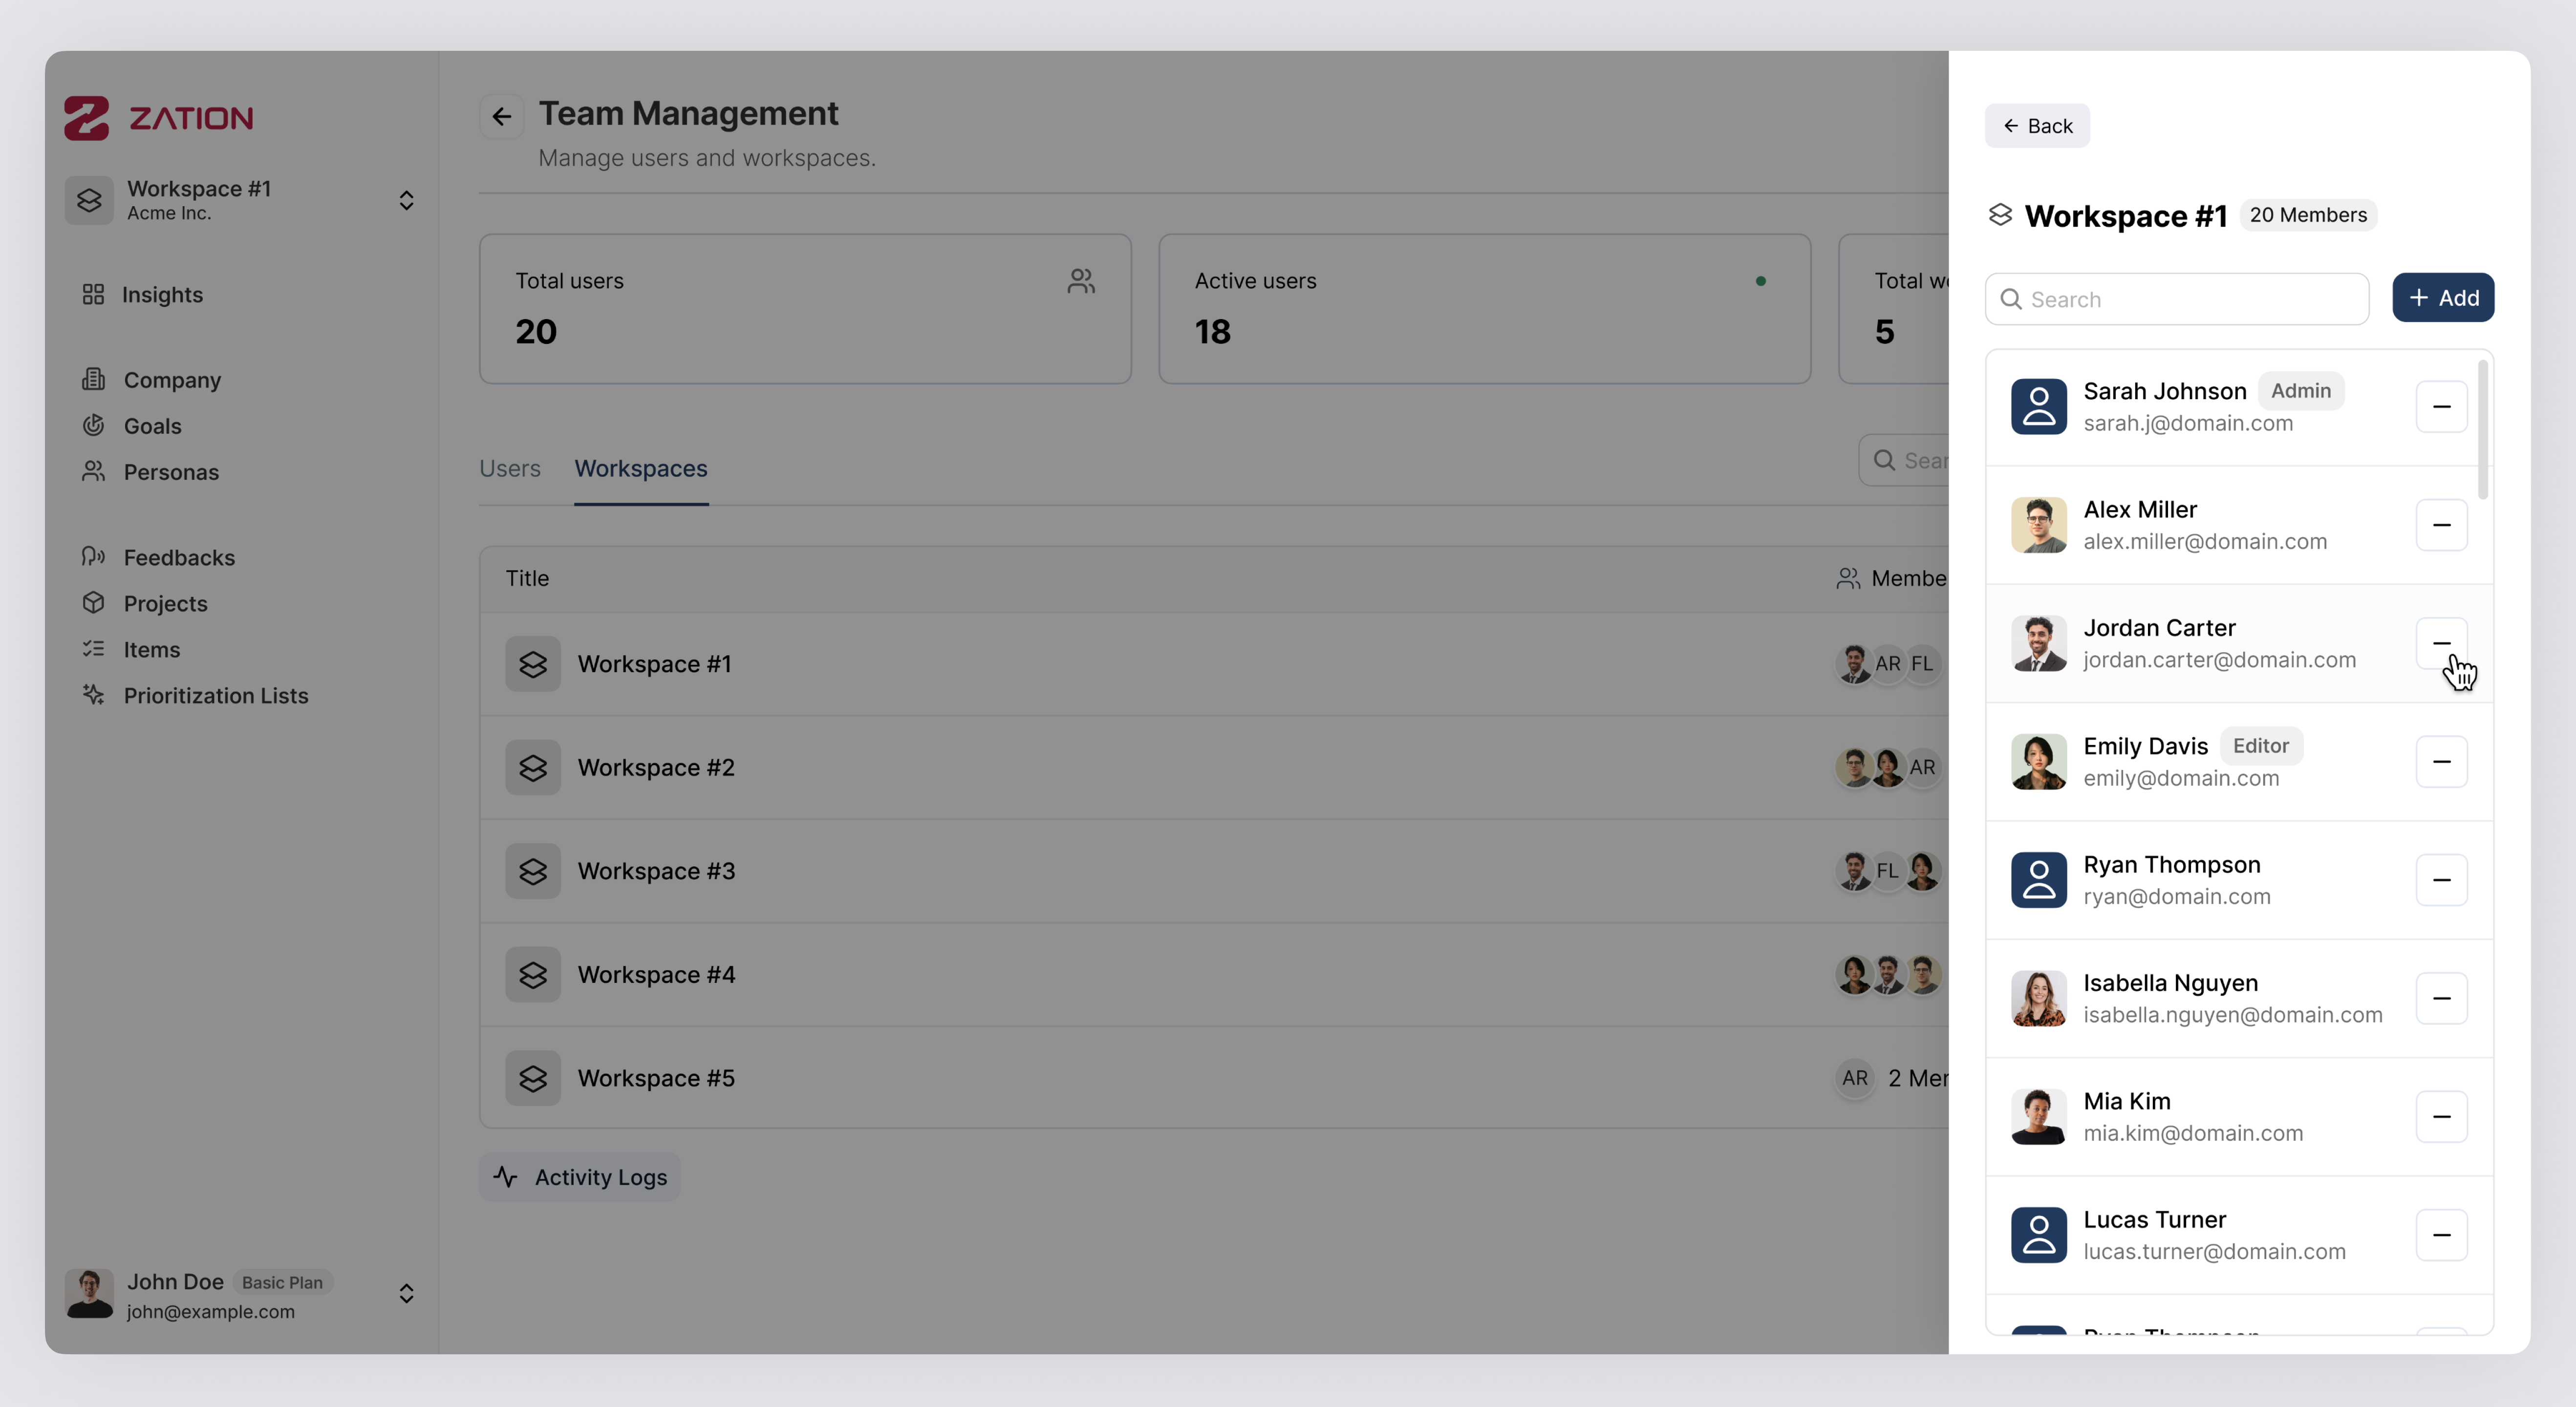2576x1407 pixels.
Task: Open Activity Logs
Action: pos(580,1177)
